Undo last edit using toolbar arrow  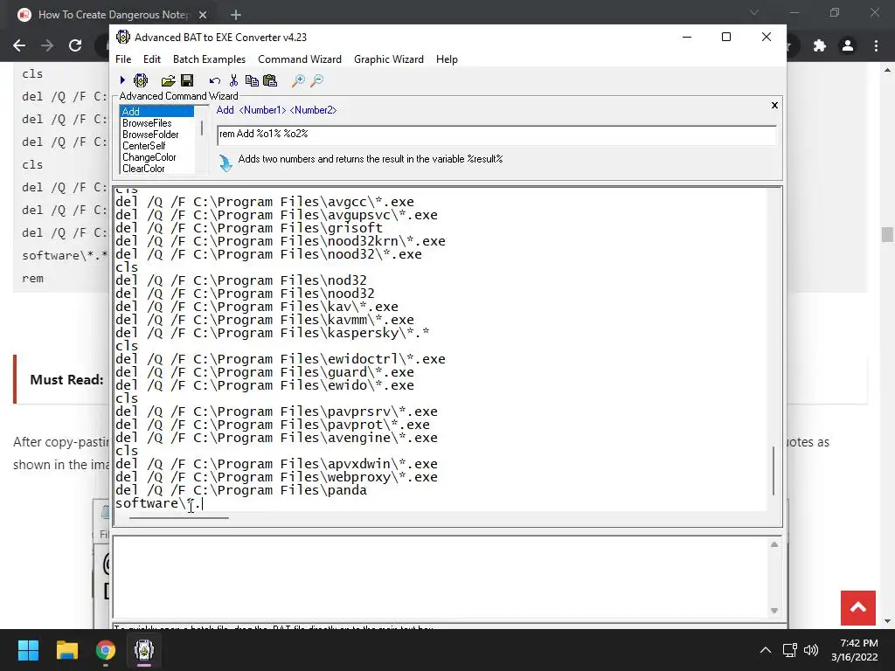215,81
